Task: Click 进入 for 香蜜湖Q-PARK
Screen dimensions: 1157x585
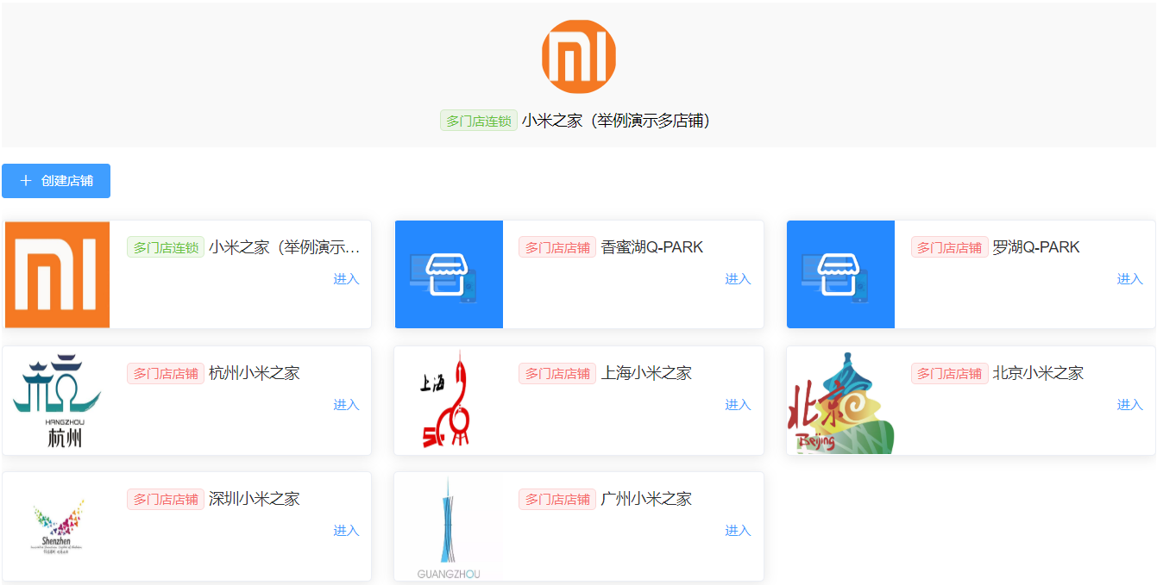Action: point(738,279)
